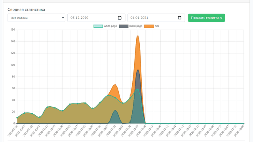Image resolution: width=253 pixels, height=142 pixels.
Task: Click the y-axis value 160
Action: pyautogui.click(x=13, y=30)
